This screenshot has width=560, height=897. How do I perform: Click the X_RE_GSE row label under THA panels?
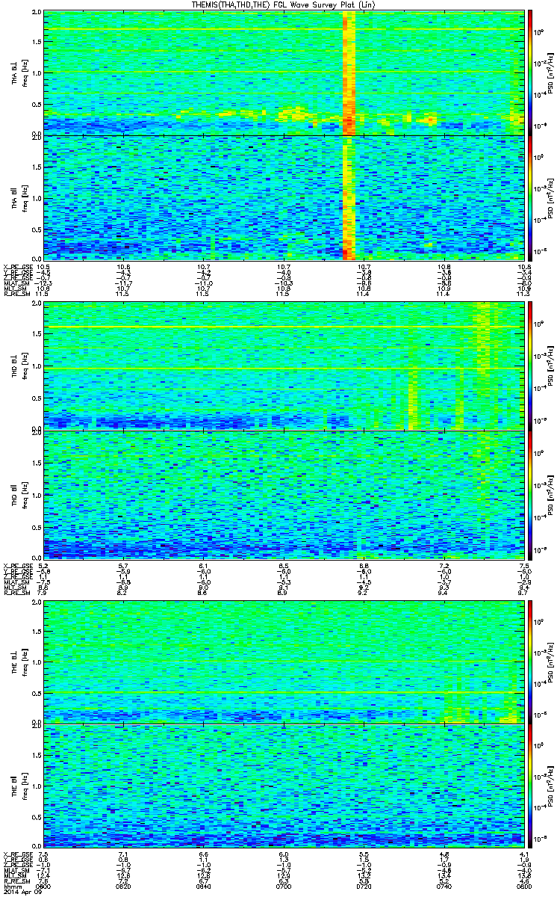pos(18,266)
